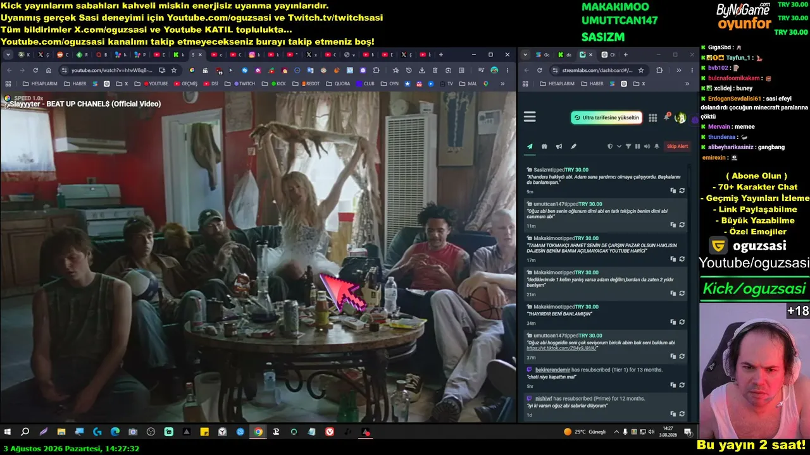Show hidden bookmarks in YouTube window
Image resolution: width=810 pixels, height=455 pixels.
[502, 83]
